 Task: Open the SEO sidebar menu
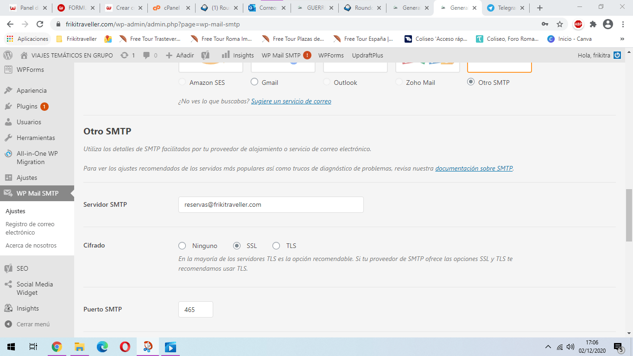tap(37, 268)
